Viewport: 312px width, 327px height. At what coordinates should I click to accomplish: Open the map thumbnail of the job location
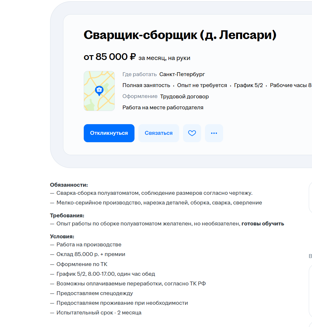tap(99, 91)
